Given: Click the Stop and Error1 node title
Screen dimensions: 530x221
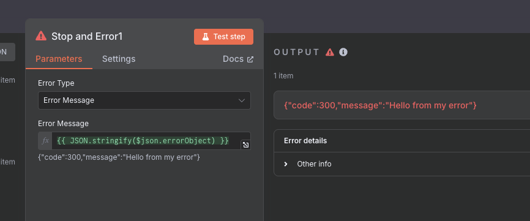Looking at the screenshot, I should click(87, 37).
